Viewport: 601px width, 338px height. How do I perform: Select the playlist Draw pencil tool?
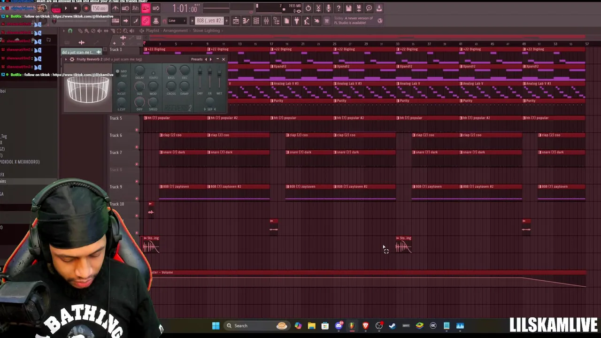pos(80,31)
